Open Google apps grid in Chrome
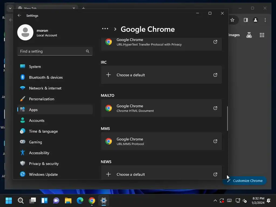 [262, 35]
